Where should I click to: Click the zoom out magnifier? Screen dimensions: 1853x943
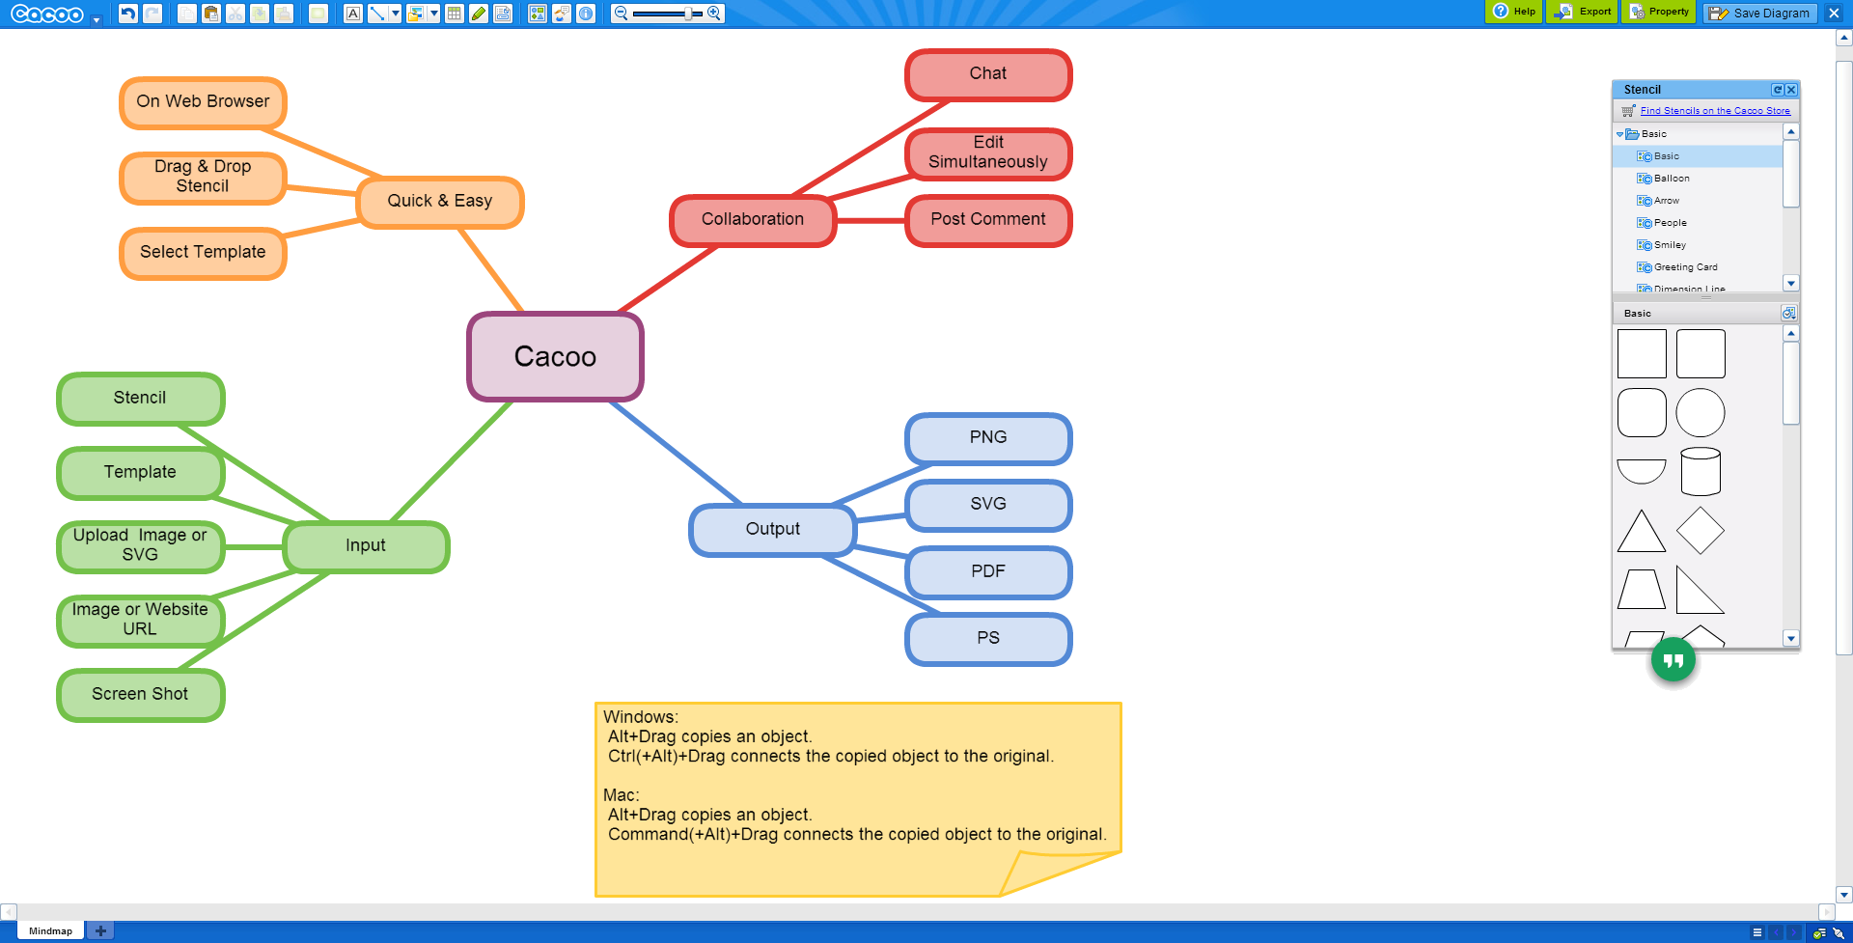point(622,14)
